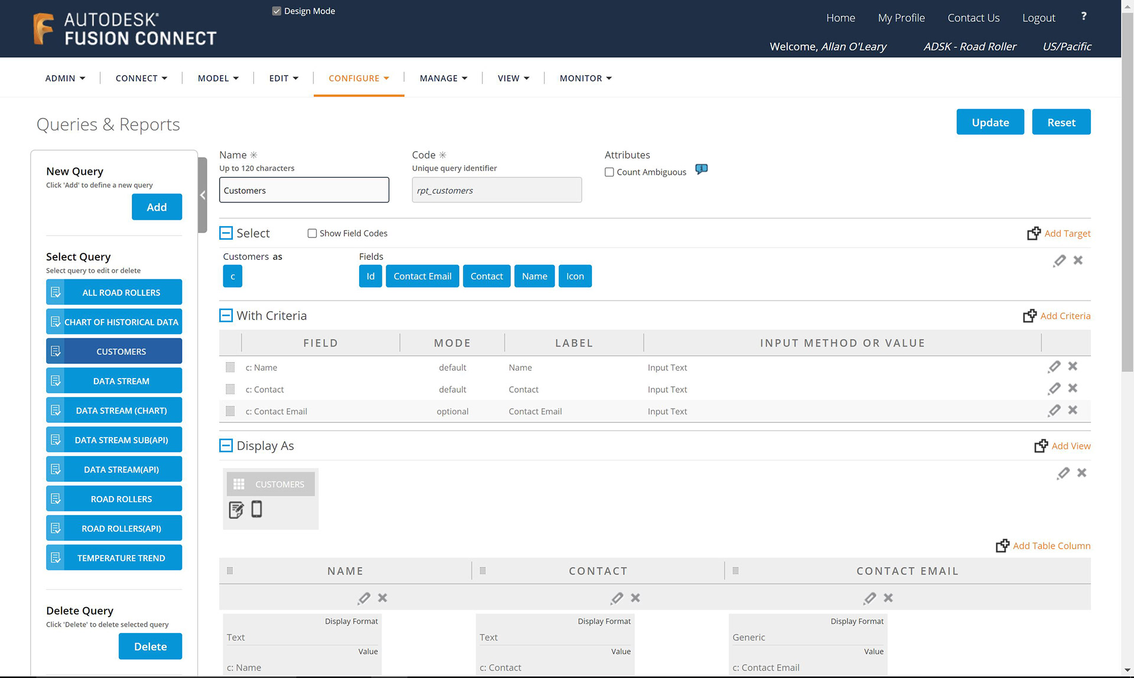Remove the CONTACT EMAIL table column

(x=888, y=598)
